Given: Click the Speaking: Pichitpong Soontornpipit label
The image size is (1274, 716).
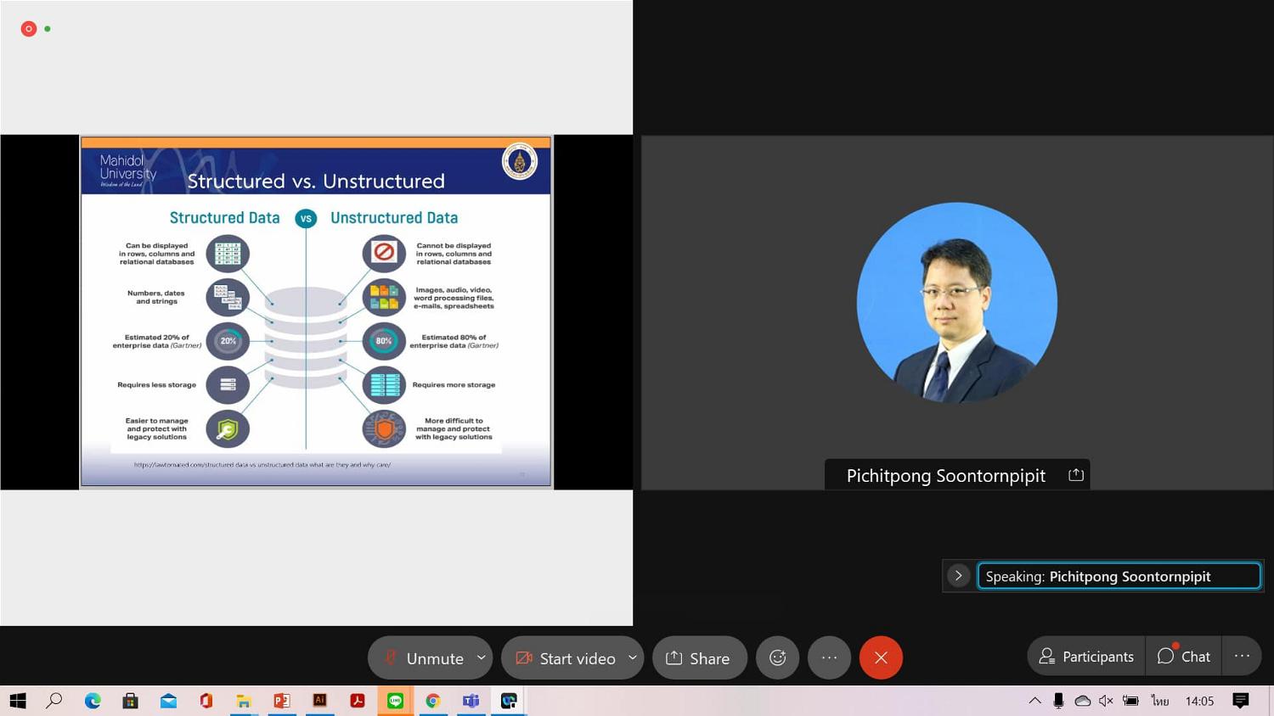Looking at the screenshot, I should 1119,576.
